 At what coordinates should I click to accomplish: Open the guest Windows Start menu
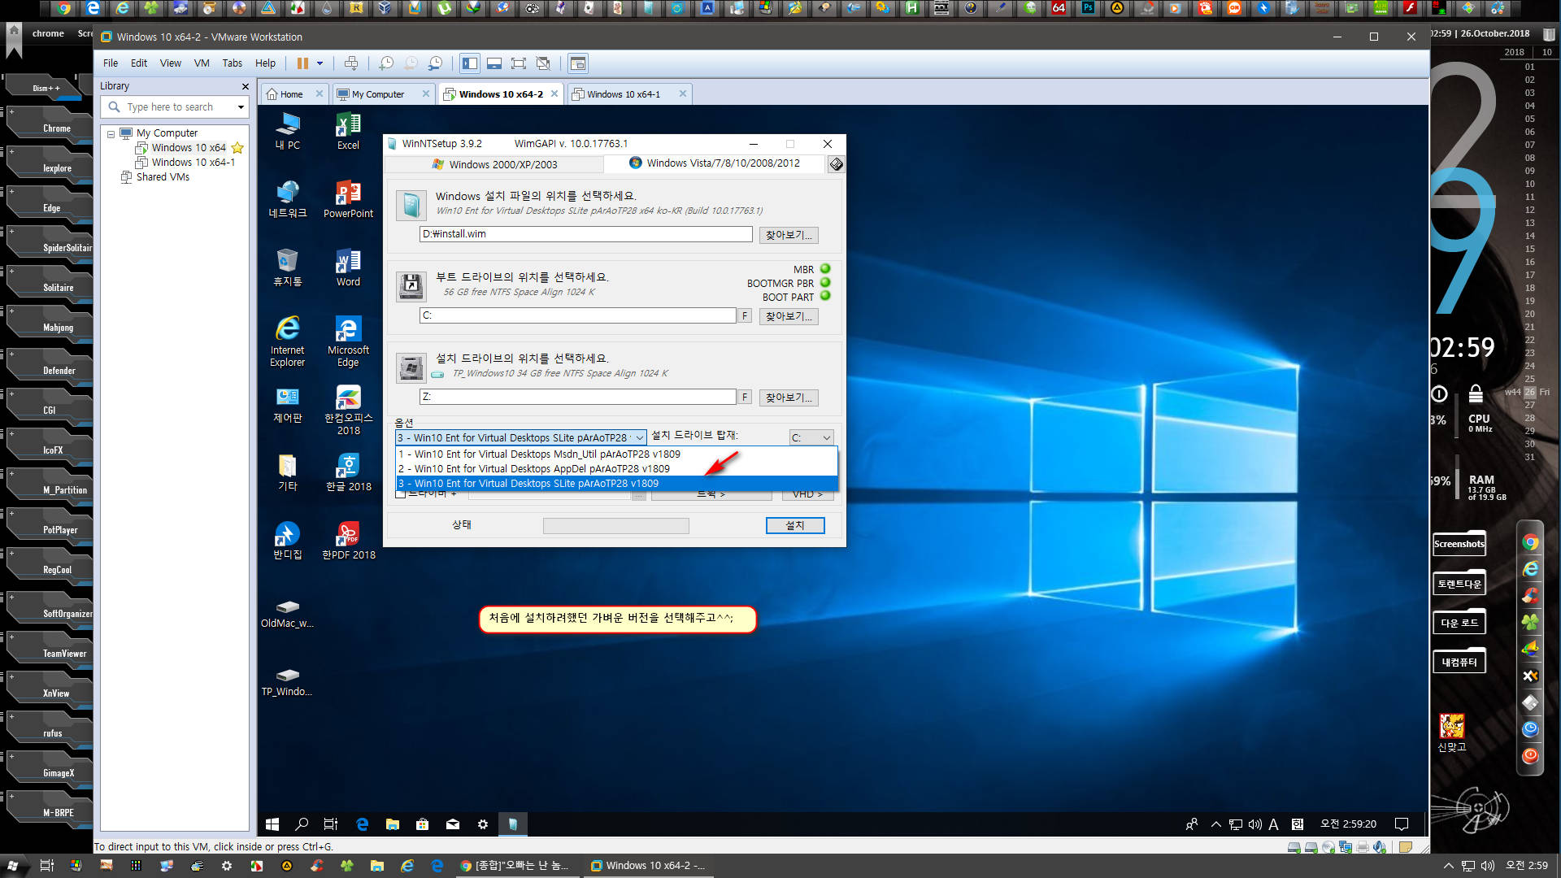coord(272,824)
